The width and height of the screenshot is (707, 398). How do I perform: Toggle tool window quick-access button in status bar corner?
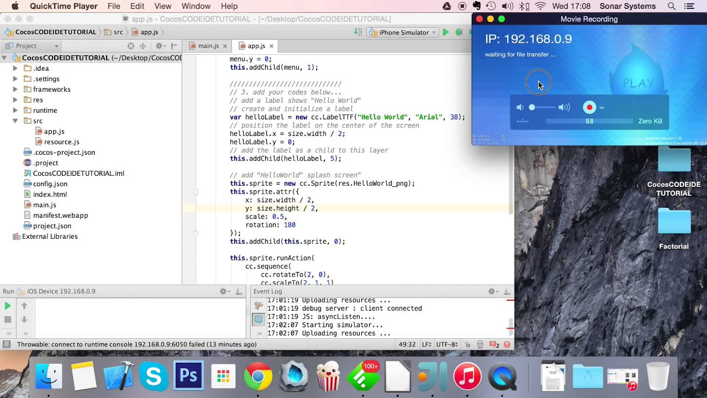(x=6, y=344)
